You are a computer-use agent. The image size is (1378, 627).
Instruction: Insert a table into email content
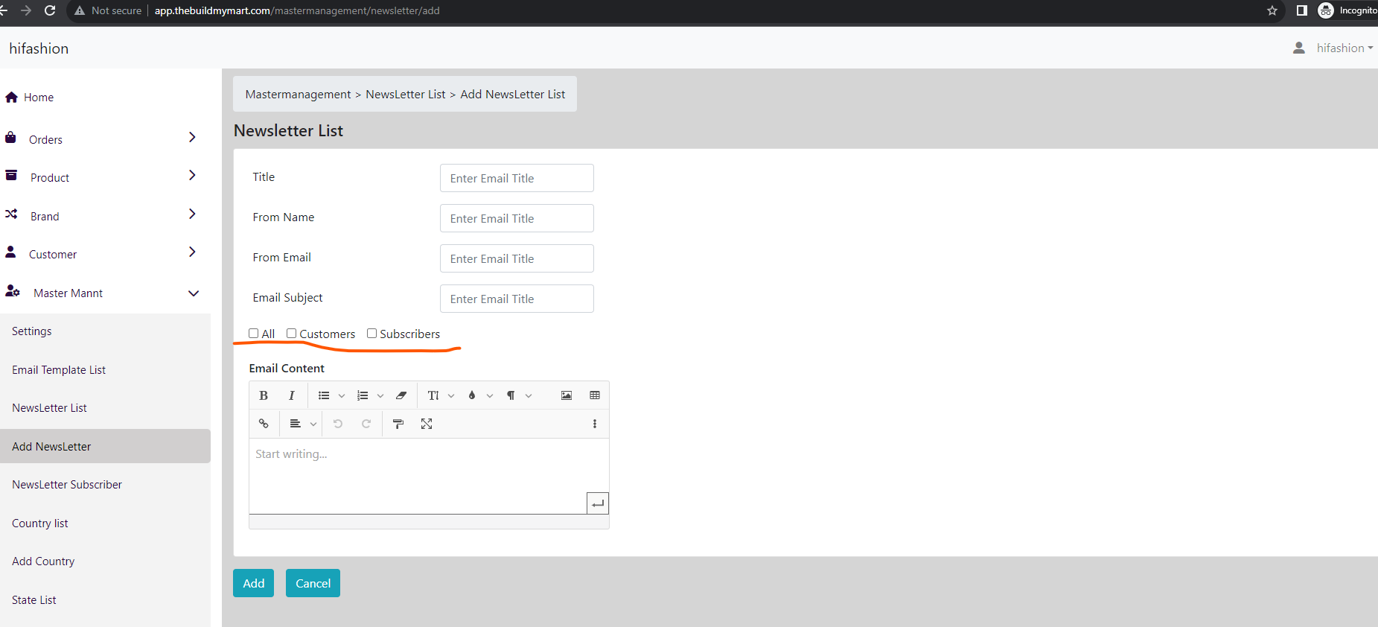tap(595, 395)
